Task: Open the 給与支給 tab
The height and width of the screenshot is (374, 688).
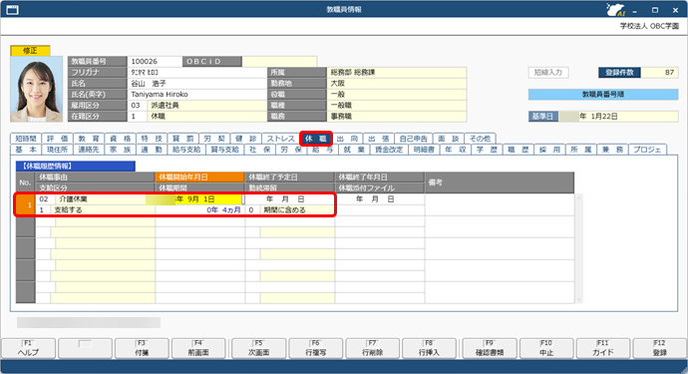Action: pos(186,150)
